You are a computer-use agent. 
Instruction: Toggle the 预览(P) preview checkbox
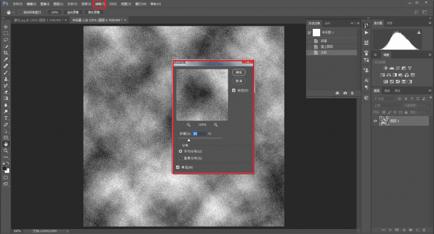(233, 90)
